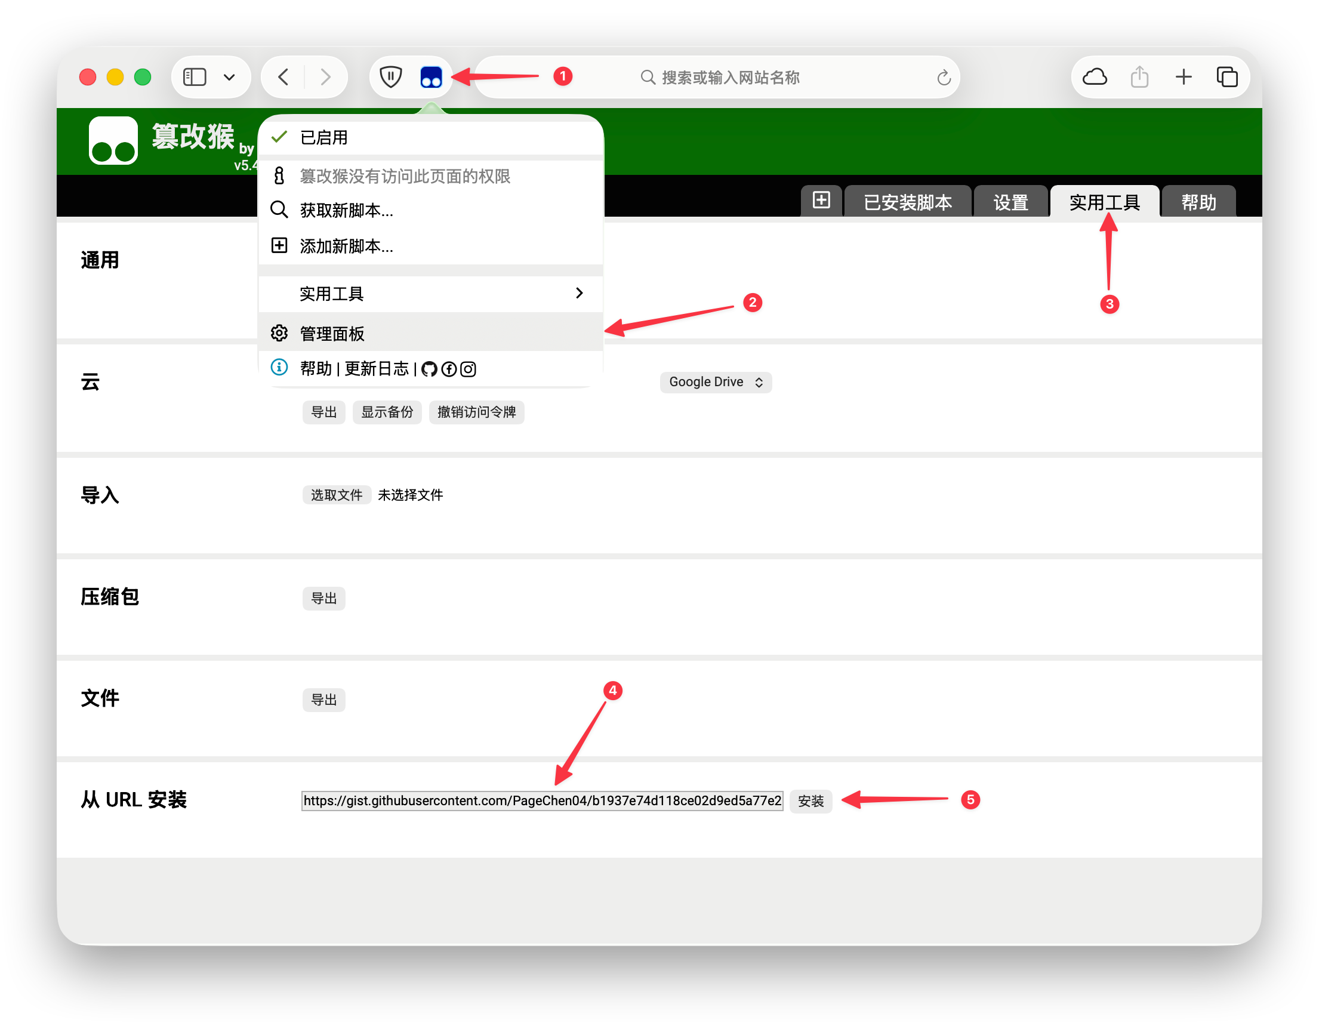Viewport: 1319px width, 1035px height.
Task: Select 管理面板 in popup menu
Action: click(x=332, y=333)
